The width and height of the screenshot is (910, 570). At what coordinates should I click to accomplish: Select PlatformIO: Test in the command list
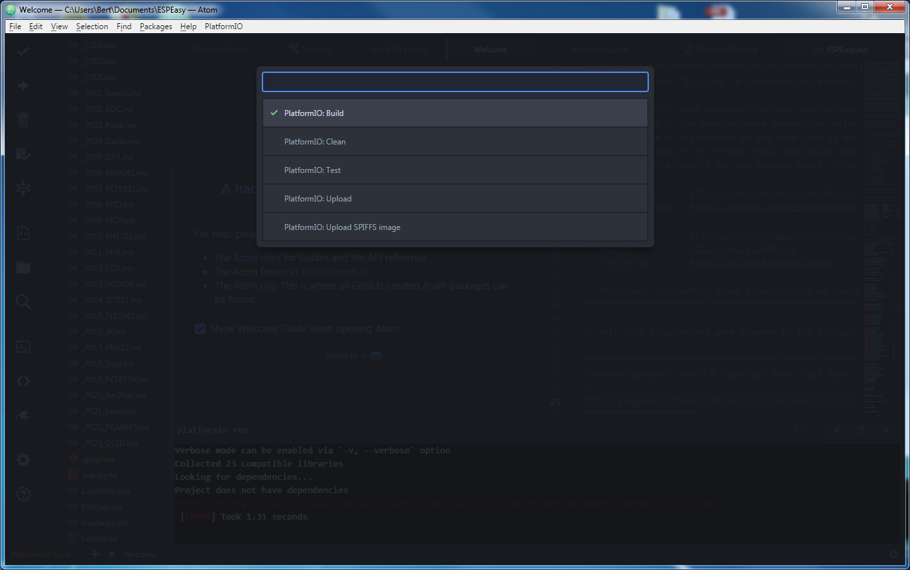pyautogui.click(x=455, y=170)
